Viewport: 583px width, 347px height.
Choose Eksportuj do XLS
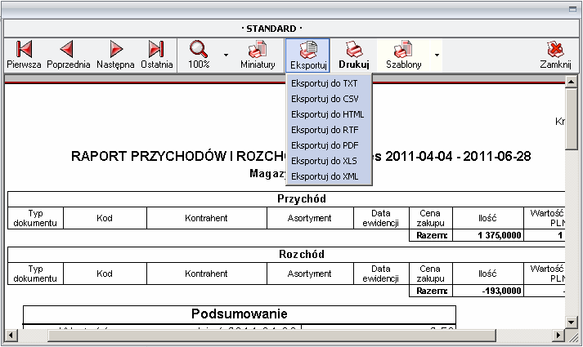point(329,161)
